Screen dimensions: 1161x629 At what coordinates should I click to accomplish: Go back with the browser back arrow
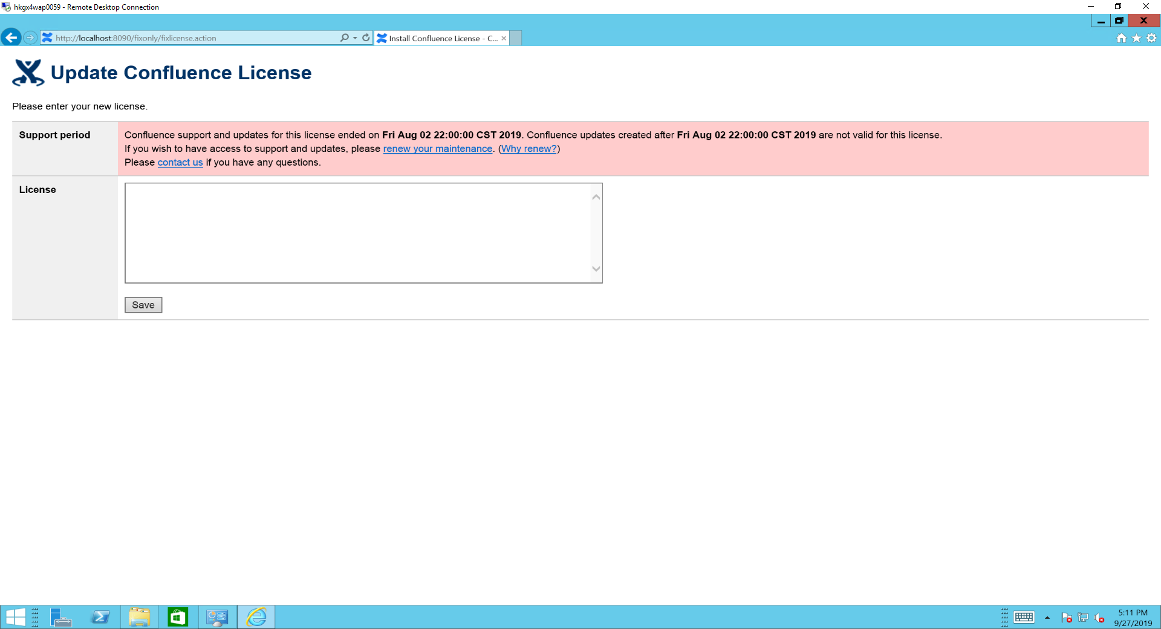tap(11, 37)
